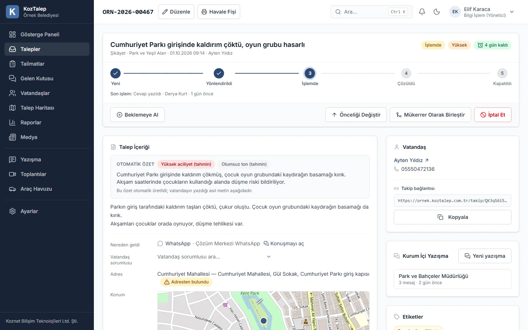Open Vatandaşlar section
Screen dimensions: 528x330
pyautogui.click(x=47, y=93)
